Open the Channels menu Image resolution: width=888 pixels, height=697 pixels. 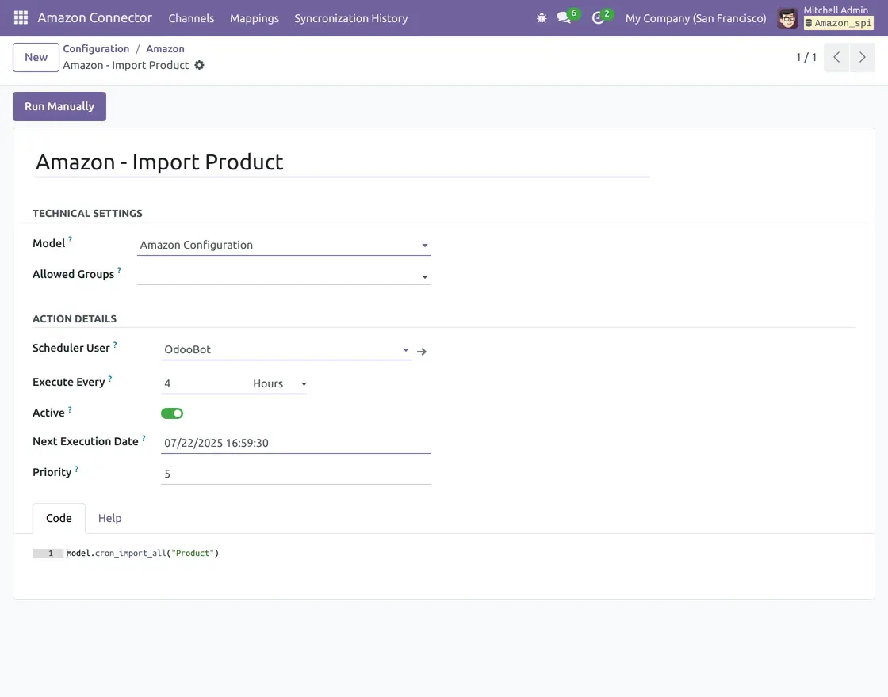[191, 17]
